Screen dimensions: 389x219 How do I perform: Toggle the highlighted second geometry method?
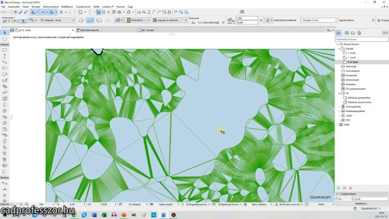point(90,20)
